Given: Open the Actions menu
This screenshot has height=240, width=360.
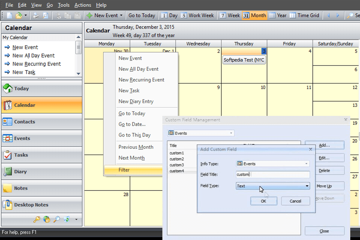Looking at the screenshot, I should click(x=82, y=5).
